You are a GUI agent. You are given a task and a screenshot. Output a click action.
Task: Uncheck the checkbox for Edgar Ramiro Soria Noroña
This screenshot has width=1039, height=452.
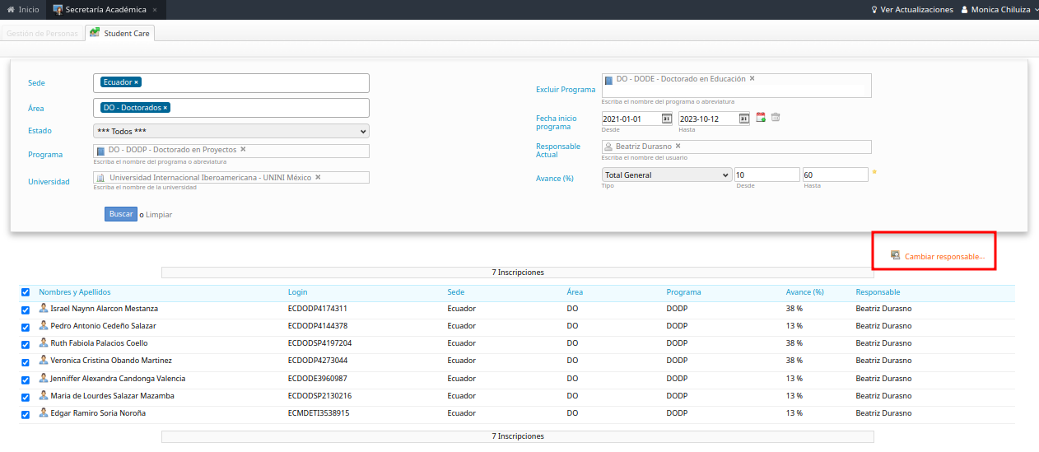coord(26,414)
